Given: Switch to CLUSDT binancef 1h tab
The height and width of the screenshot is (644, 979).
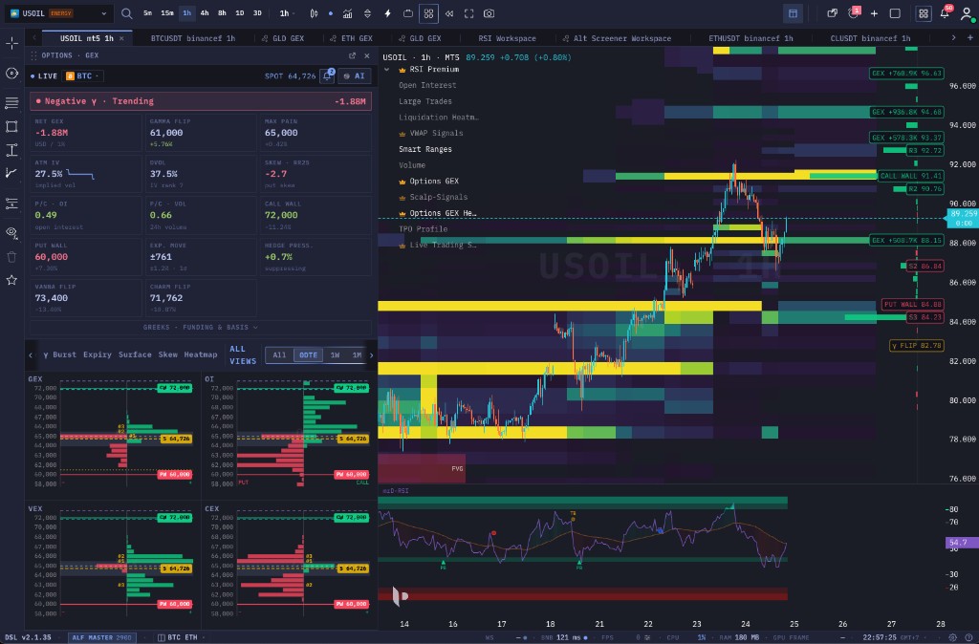Looking at the screenshot, I should point(870,38).
